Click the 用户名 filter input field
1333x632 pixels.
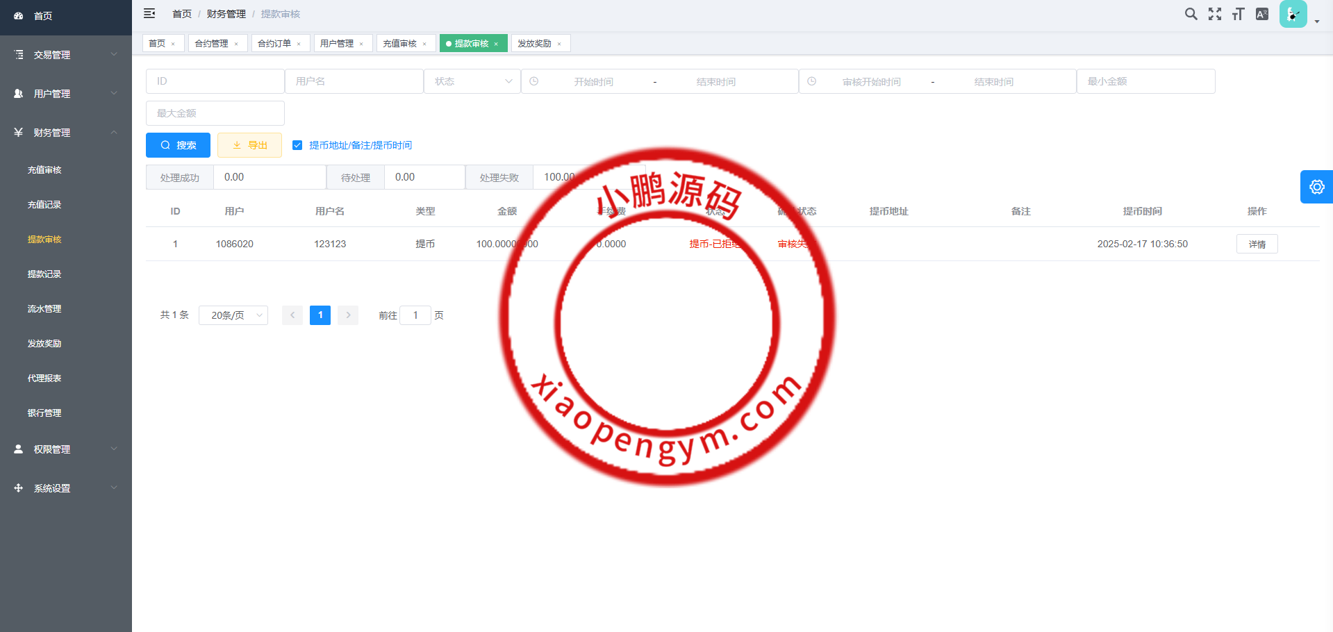[354, 81]
